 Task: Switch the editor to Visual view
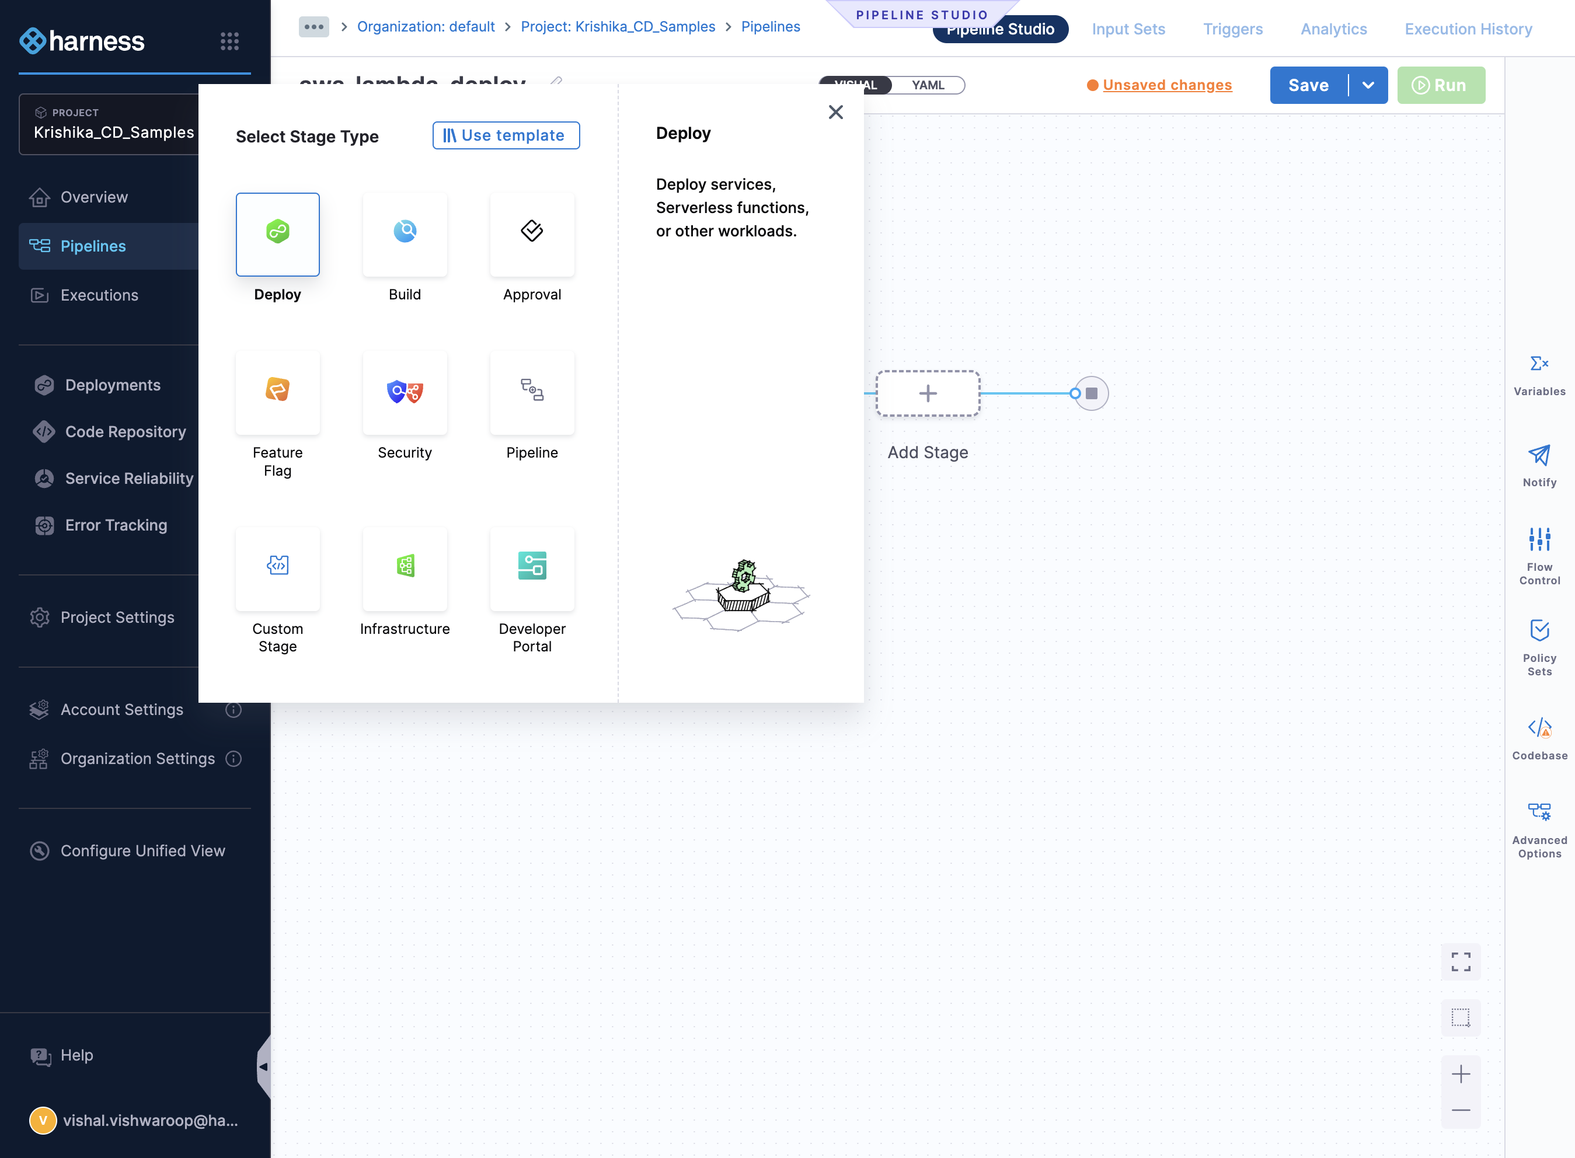[856, 85]
